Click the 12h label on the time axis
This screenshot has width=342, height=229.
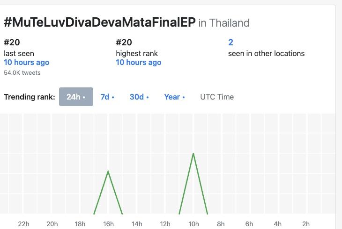click(165, 224)
